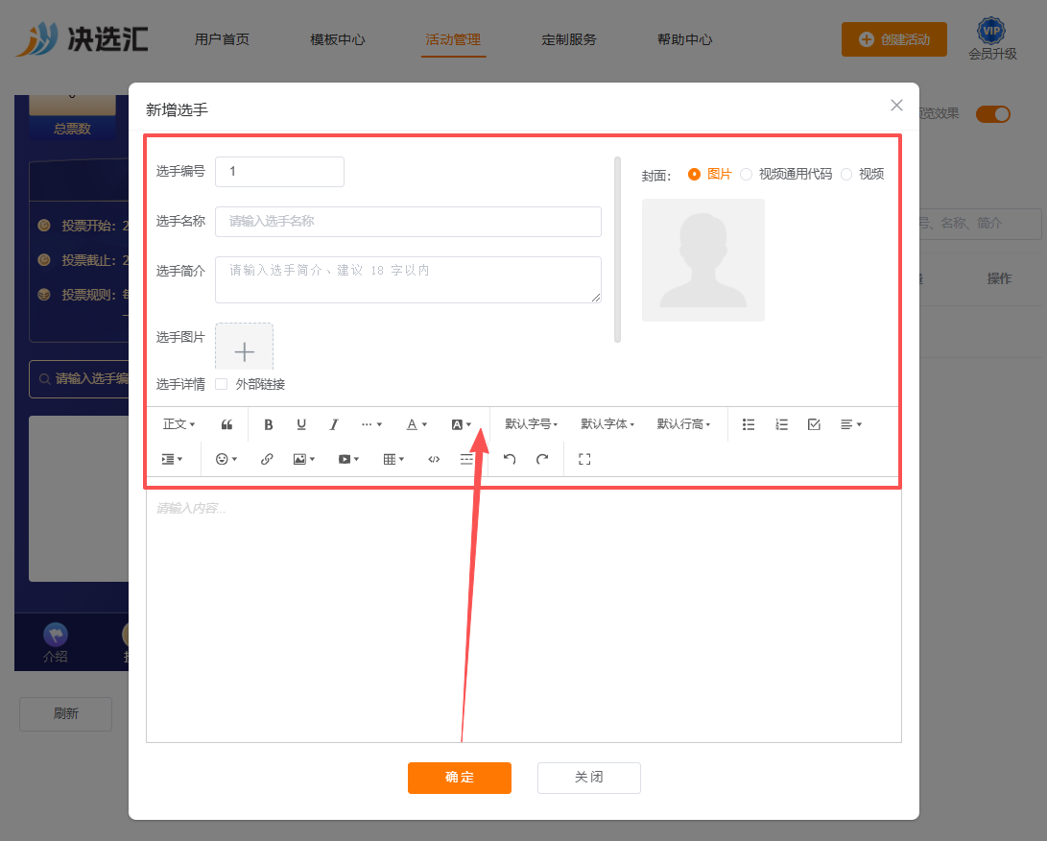Insert a bulleted list
This screenshot has height=841, width=1047.
(749, 424)
